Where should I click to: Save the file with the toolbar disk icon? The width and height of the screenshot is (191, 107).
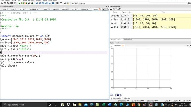pyautogui.click(x=5, y=3)
